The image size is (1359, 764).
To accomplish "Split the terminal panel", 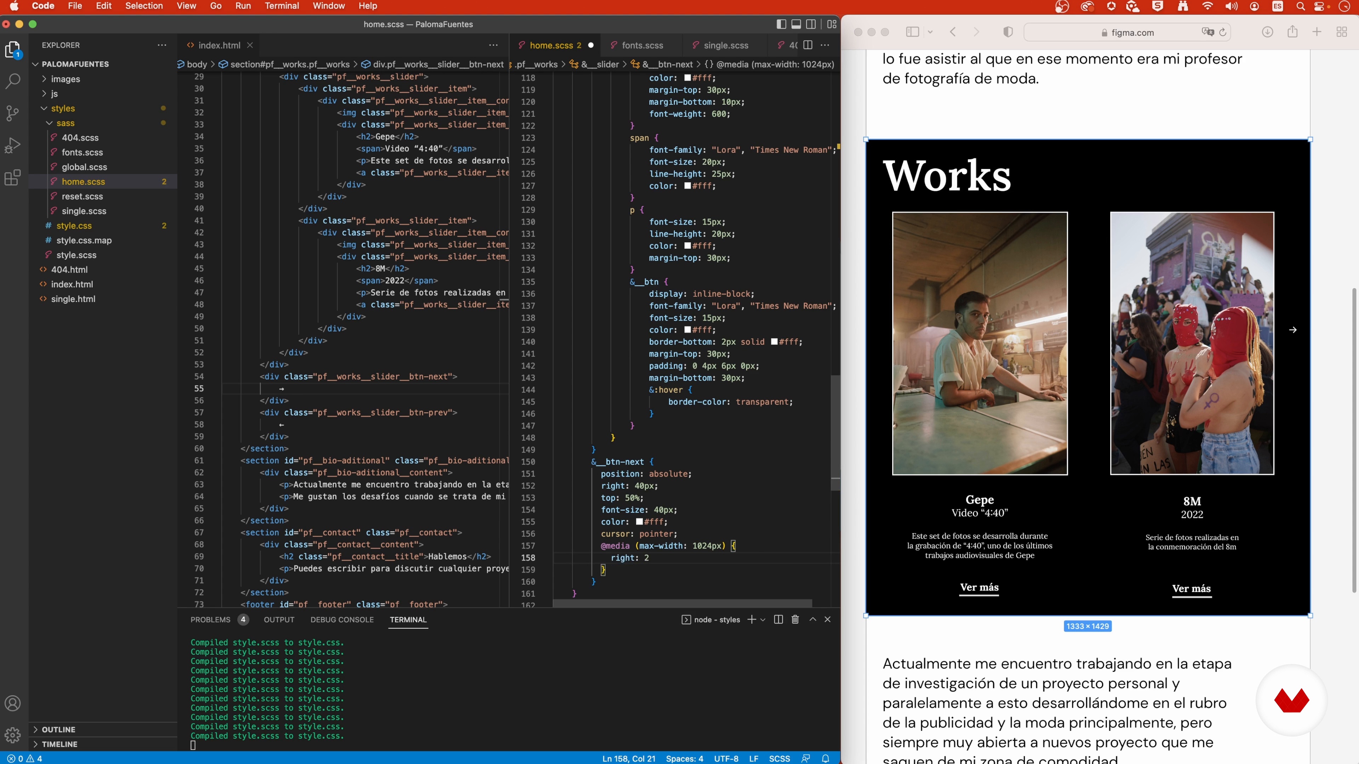I will click(x=778, y=620).
